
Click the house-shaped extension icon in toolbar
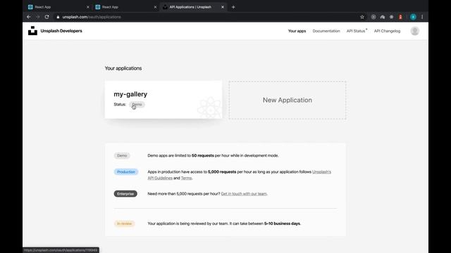click(382, 17)
